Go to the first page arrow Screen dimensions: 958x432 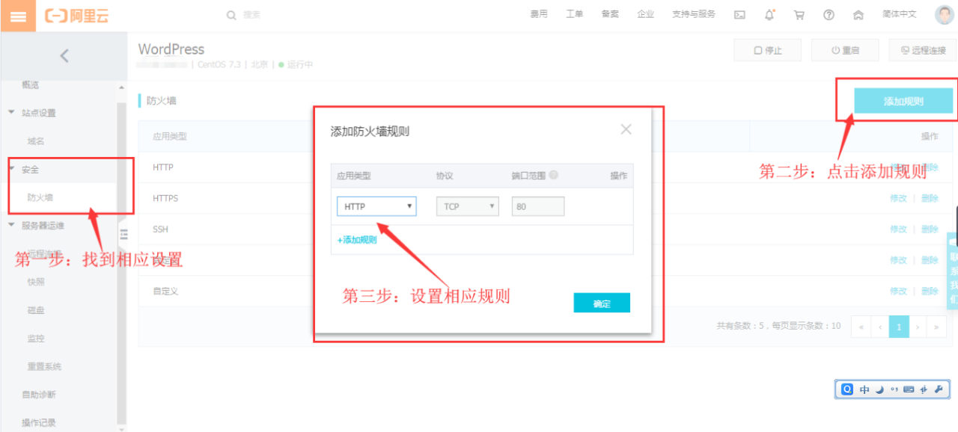tap(861, 327)
